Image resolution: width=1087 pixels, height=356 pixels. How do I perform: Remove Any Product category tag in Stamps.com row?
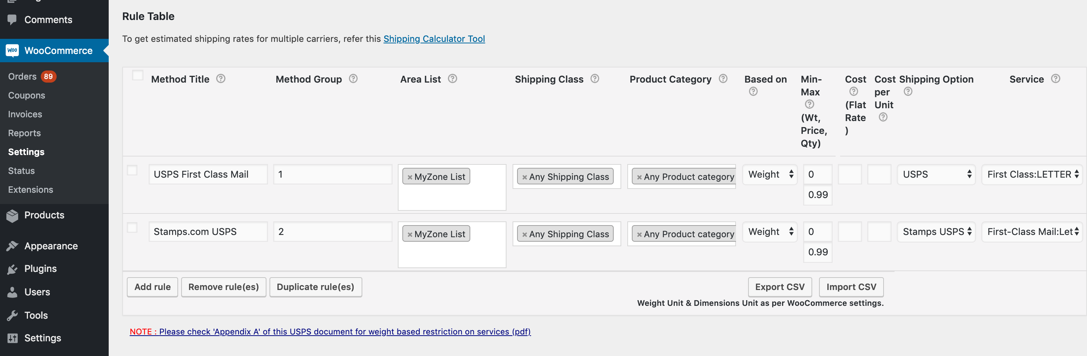coord(639,235)
